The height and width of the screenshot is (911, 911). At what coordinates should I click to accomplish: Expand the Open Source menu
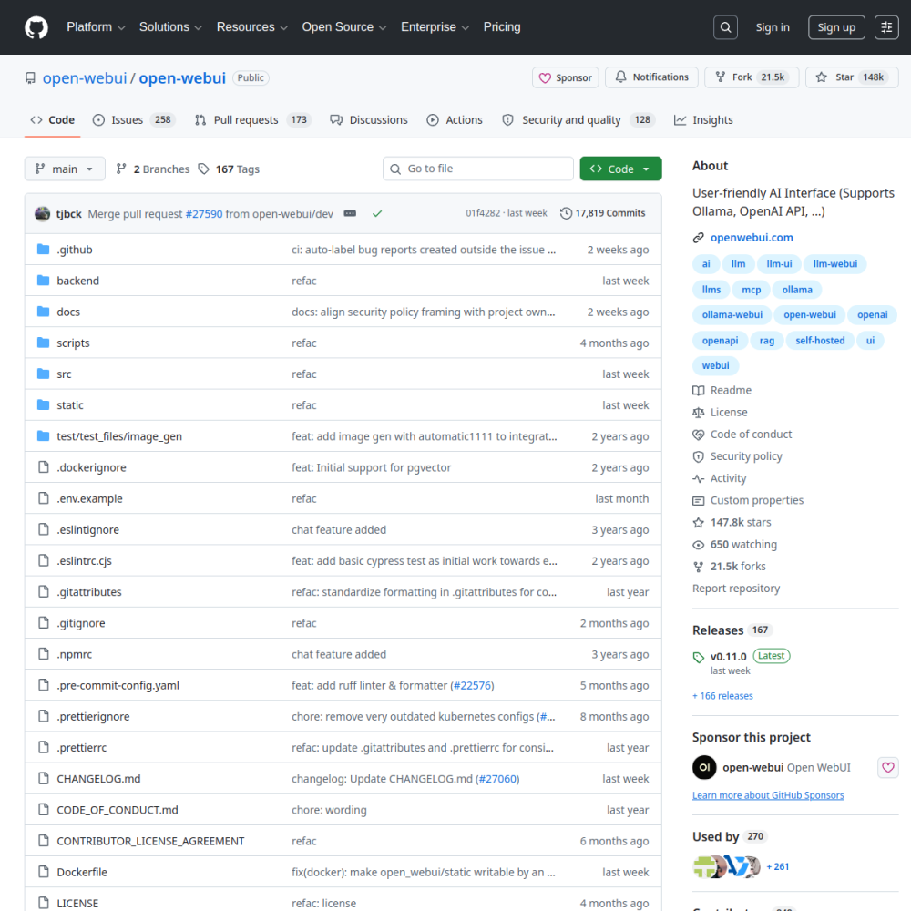click(344, 27)
